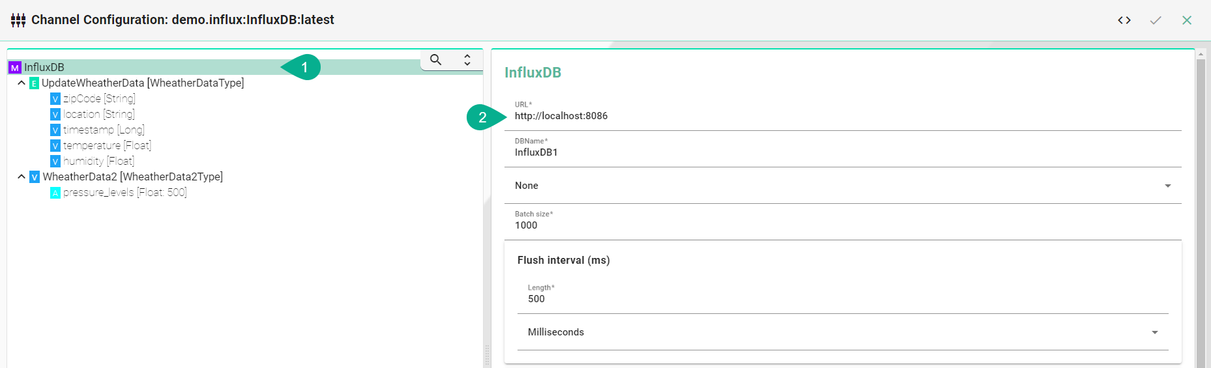Click the A icon beside pressure_levels
1211x368 pixels.
(x=55, y=193)
